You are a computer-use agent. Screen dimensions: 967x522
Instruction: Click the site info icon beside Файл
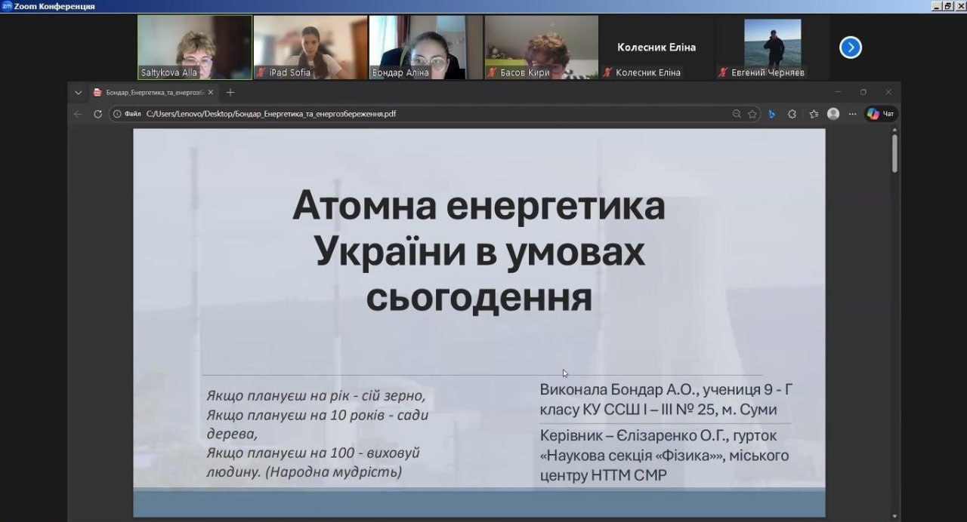(x=116, y=114)
